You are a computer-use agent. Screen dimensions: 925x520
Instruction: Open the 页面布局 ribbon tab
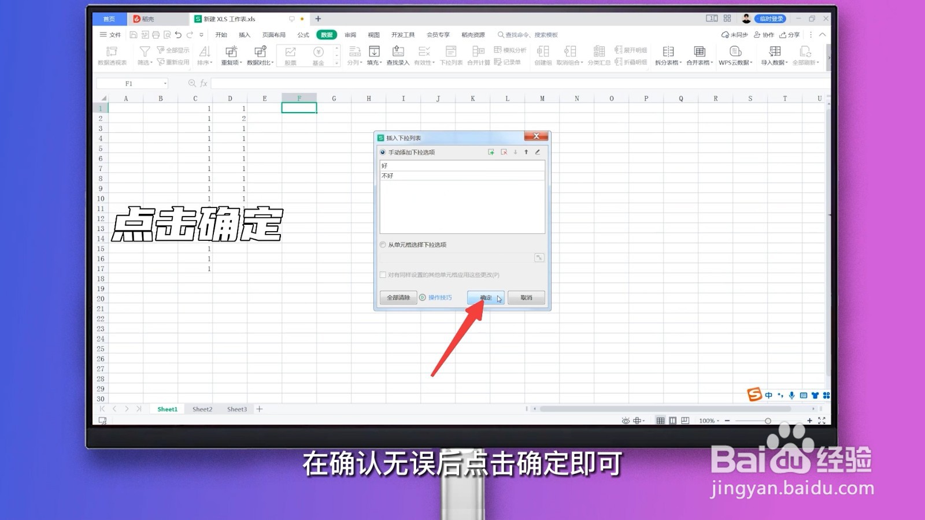(273, 35)
